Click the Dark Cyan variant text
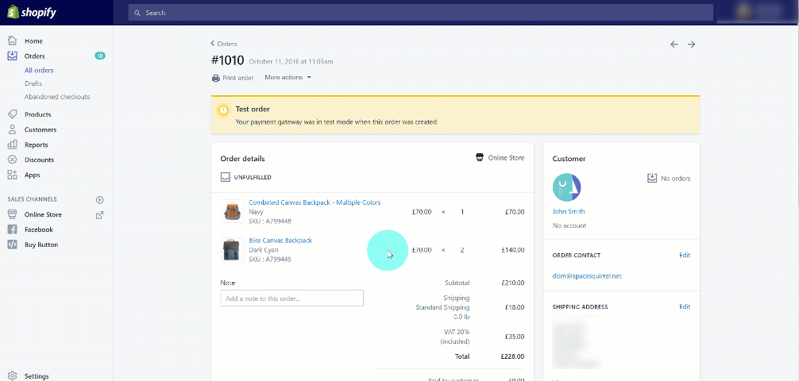The width and height of the screenshot is (799, 381). click(x=265, y=250)
